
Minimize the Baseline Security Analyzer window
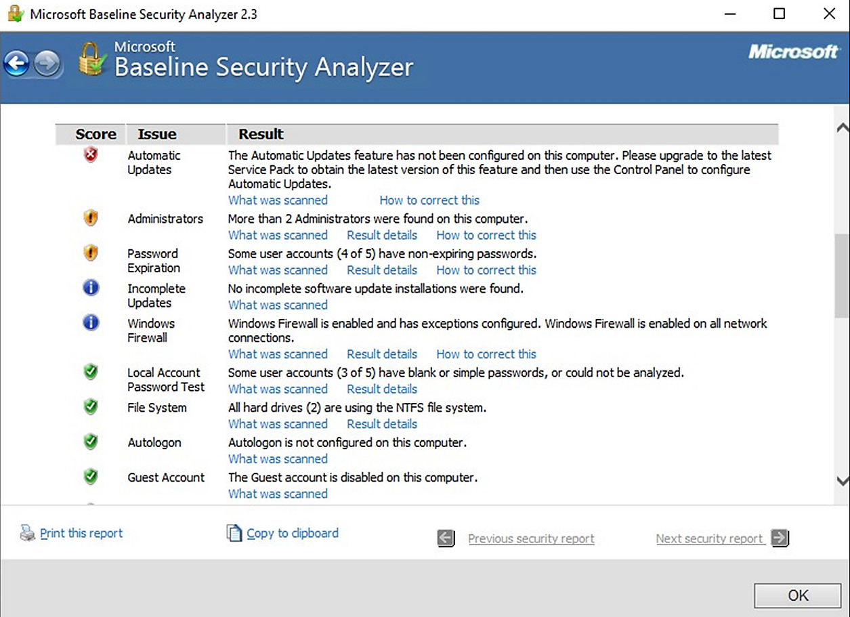coord(729,14)
